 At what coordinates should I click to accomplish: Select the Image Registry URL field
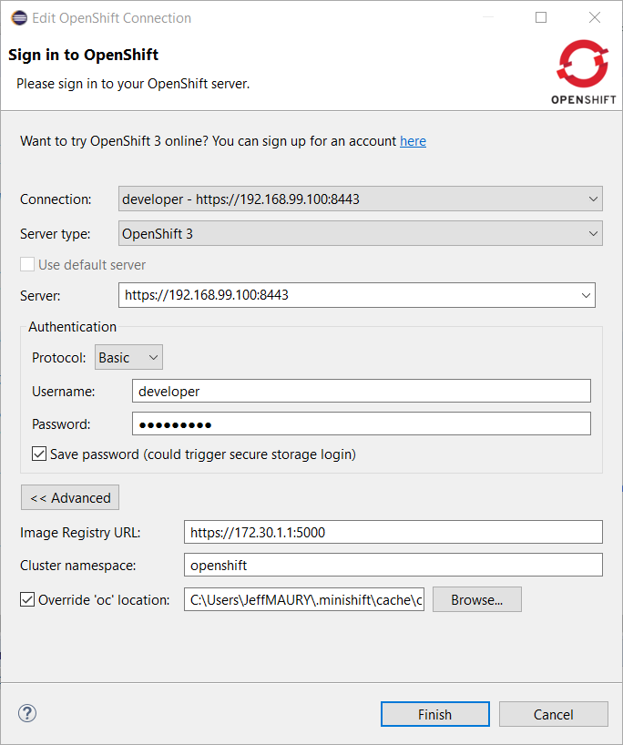[393, 532]
